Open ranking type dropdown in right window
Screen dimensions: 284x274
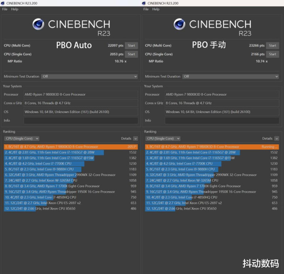pos(163,139)
